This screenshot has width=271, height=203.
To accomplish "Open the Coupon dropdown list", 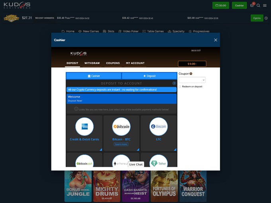I will [192, 80].
